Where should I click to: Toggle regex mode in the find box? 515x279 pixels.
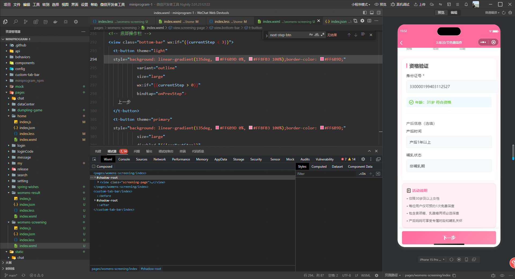tap(323, 35)
